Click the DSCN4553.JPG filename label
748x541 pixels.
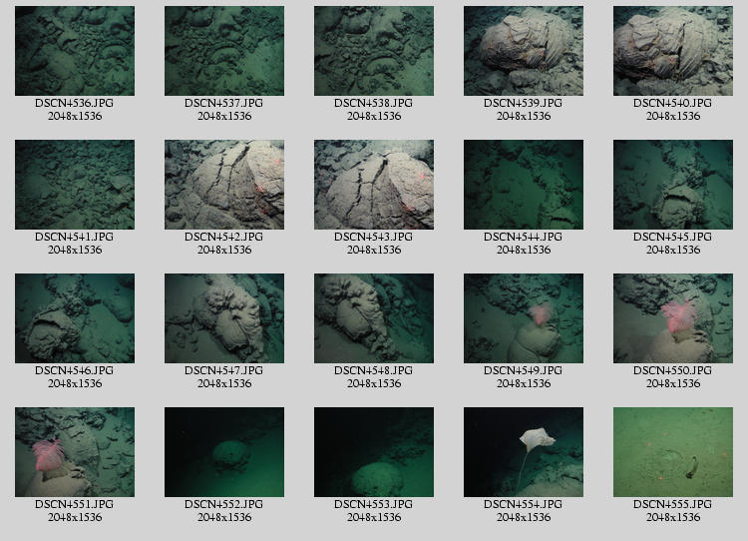374,504
